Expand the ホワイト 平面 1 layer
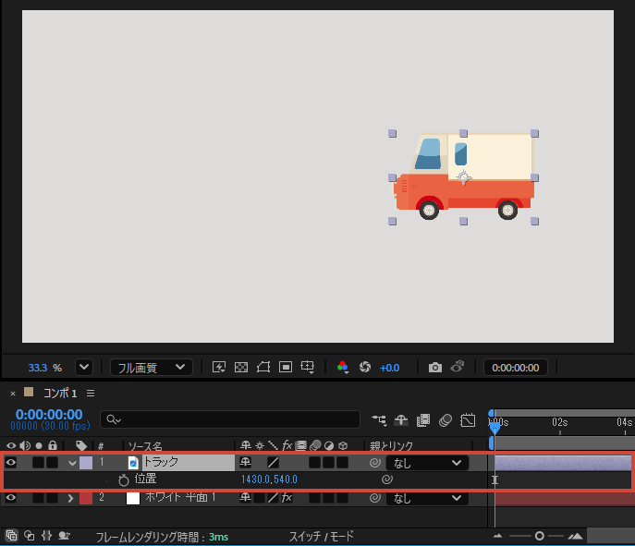 (71, 498)
